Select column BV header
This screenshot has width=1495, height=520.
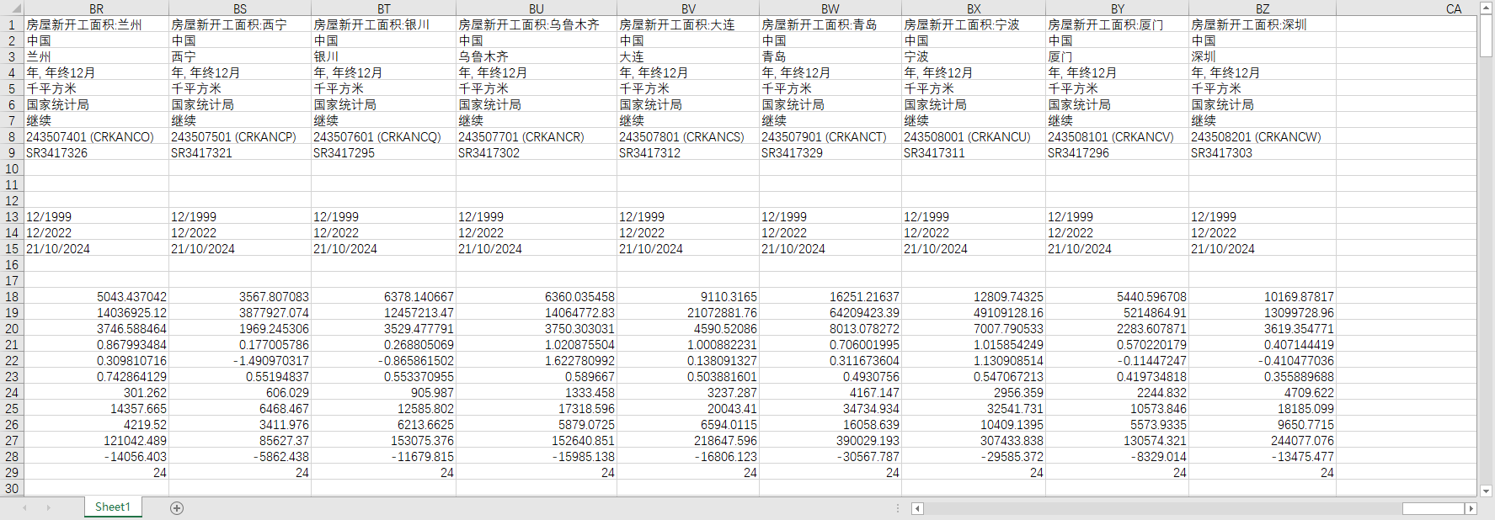[688, 8]
